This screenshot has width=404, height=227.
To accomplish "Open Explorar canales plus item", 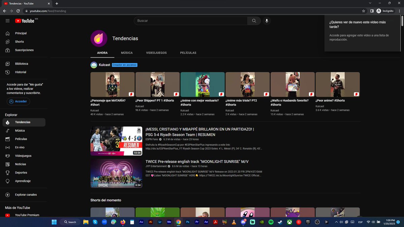I will pyautogui.click(x=23, y=195).
